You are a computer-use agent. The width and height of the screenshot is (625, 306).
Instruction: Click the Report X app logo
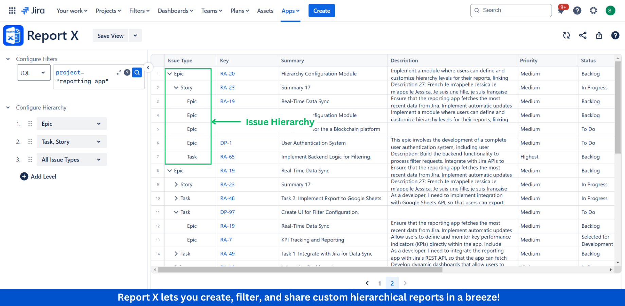[x=13, y=35]
